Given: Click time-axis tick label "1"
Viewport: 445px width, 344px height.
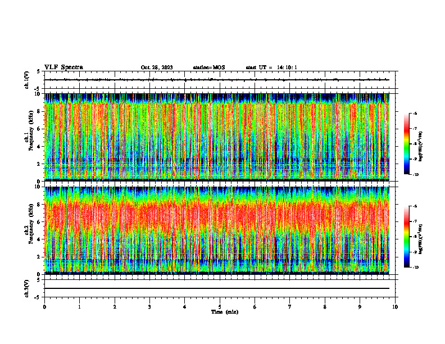Looking at the screenshot, I should click(x=79, y=307).
